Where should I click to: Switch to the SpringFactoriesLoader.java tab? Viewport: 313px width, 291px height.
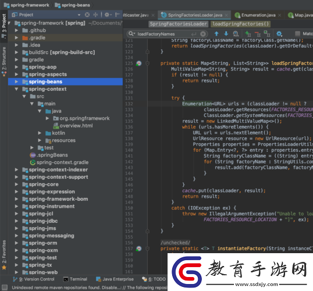[195, 15]
